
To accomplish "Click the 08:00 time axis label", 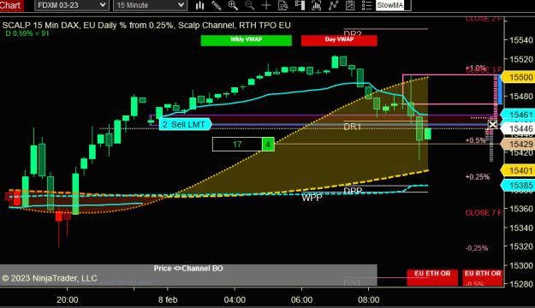I will tap(368, 299).
